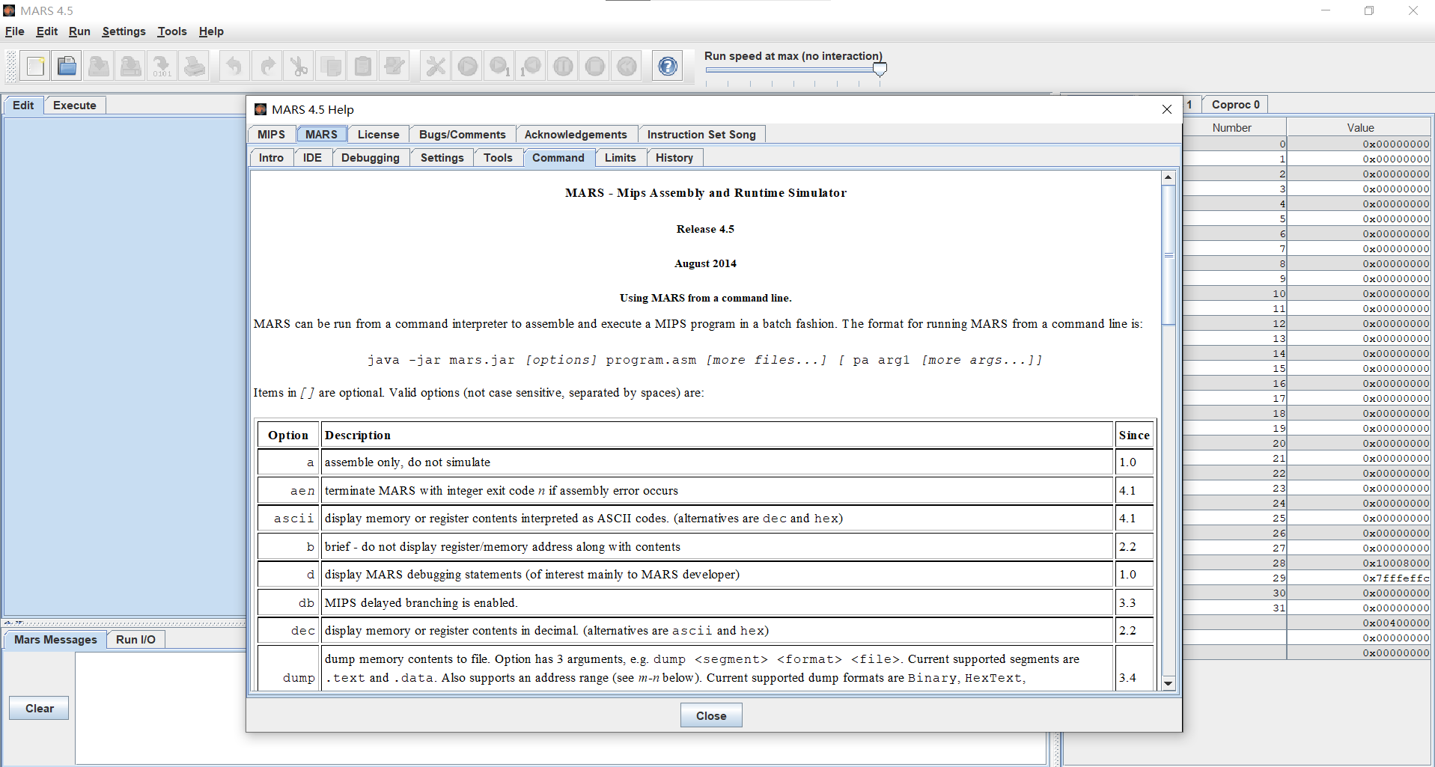Click register value 0x00400000
The image size is (1435, 767).
1359,623
